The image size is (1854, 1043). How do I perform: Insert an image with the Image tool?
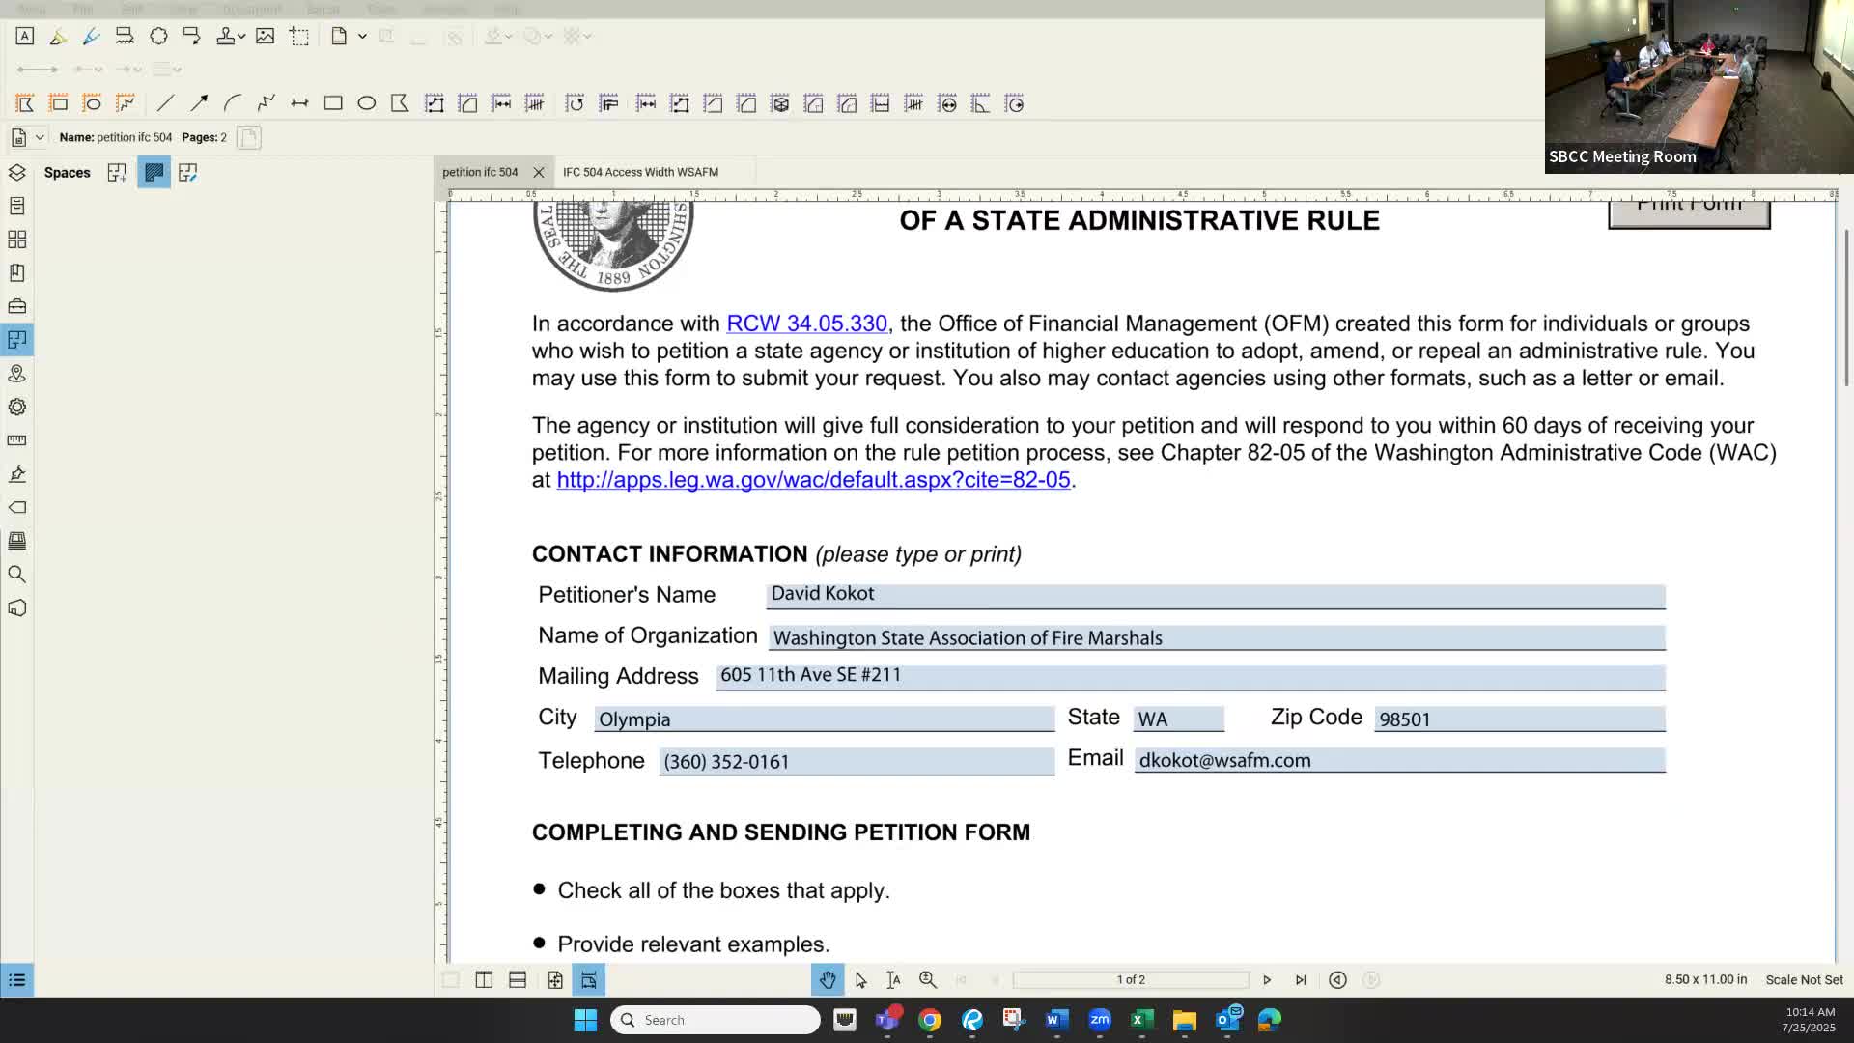pos(265,36)
